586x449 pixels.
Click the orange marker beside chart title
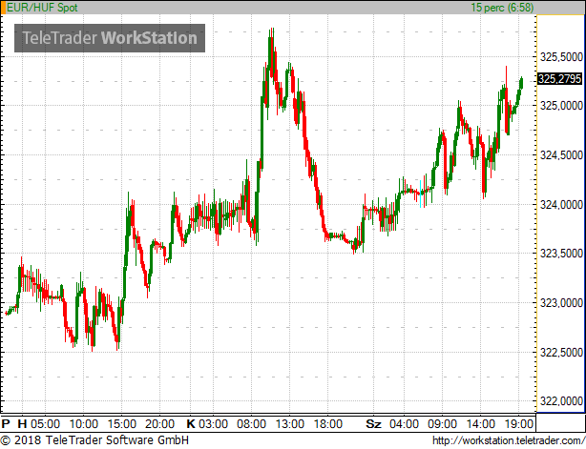4,8
